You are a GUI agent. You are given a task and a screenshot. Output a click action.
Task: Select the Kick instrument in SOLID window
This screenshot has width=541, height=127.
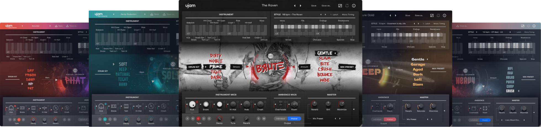101,106
